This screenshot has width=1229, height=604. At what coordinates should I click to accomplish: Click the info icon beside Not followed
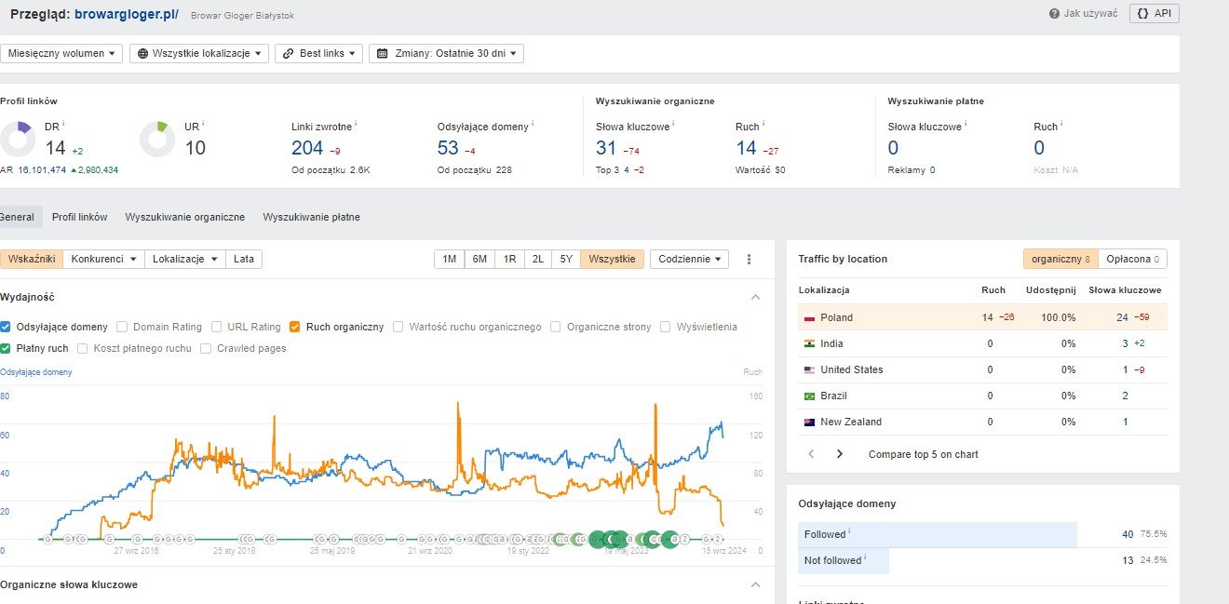pos(865,558)
